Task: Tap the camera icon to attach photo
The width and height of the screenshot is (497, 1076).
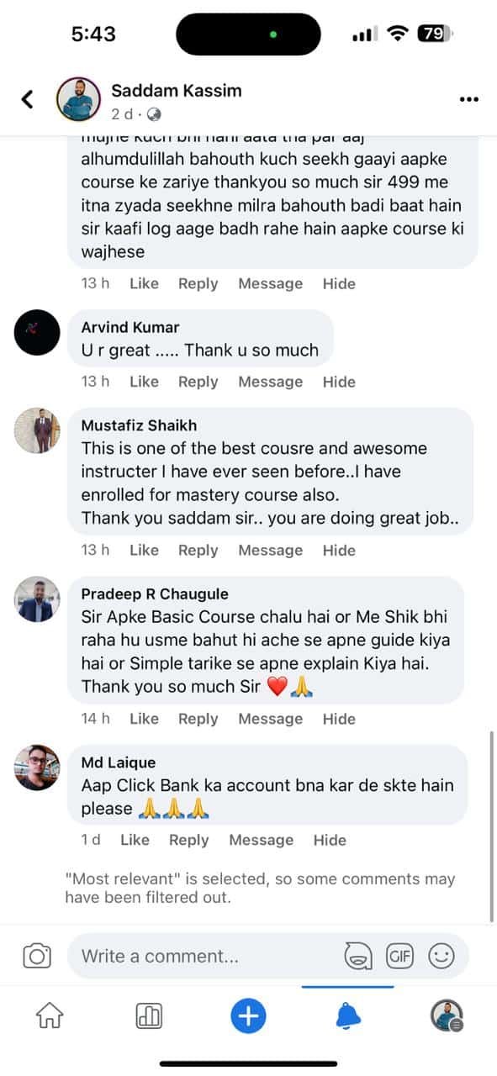Action: pos(37,956)
